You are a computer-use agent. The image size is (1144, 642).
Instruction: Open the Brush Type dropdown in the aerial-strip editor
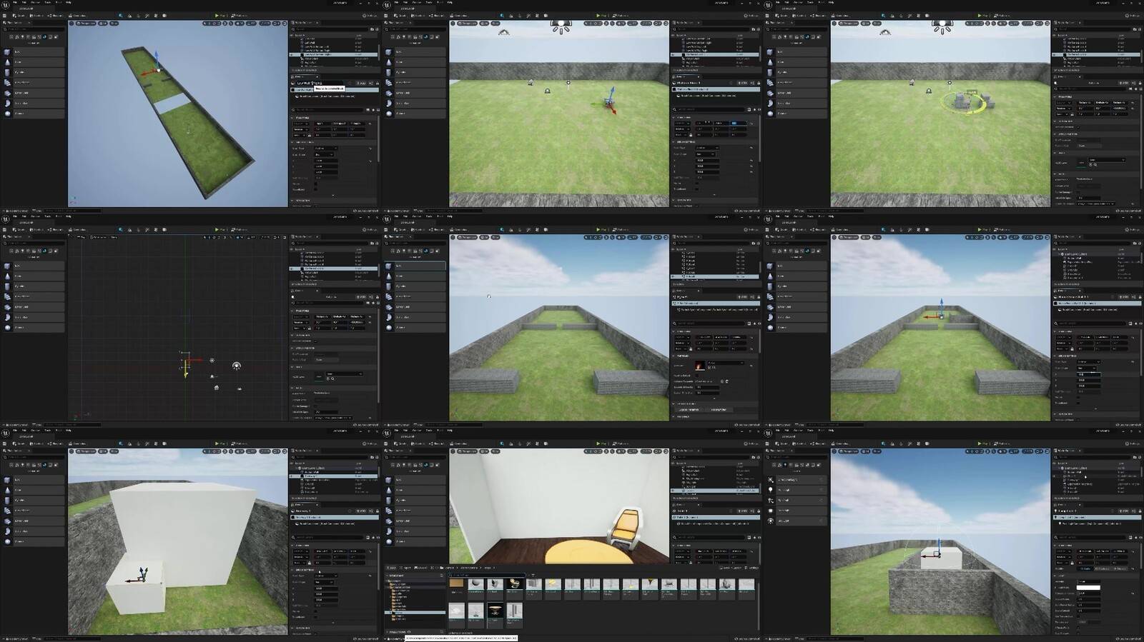325,149
